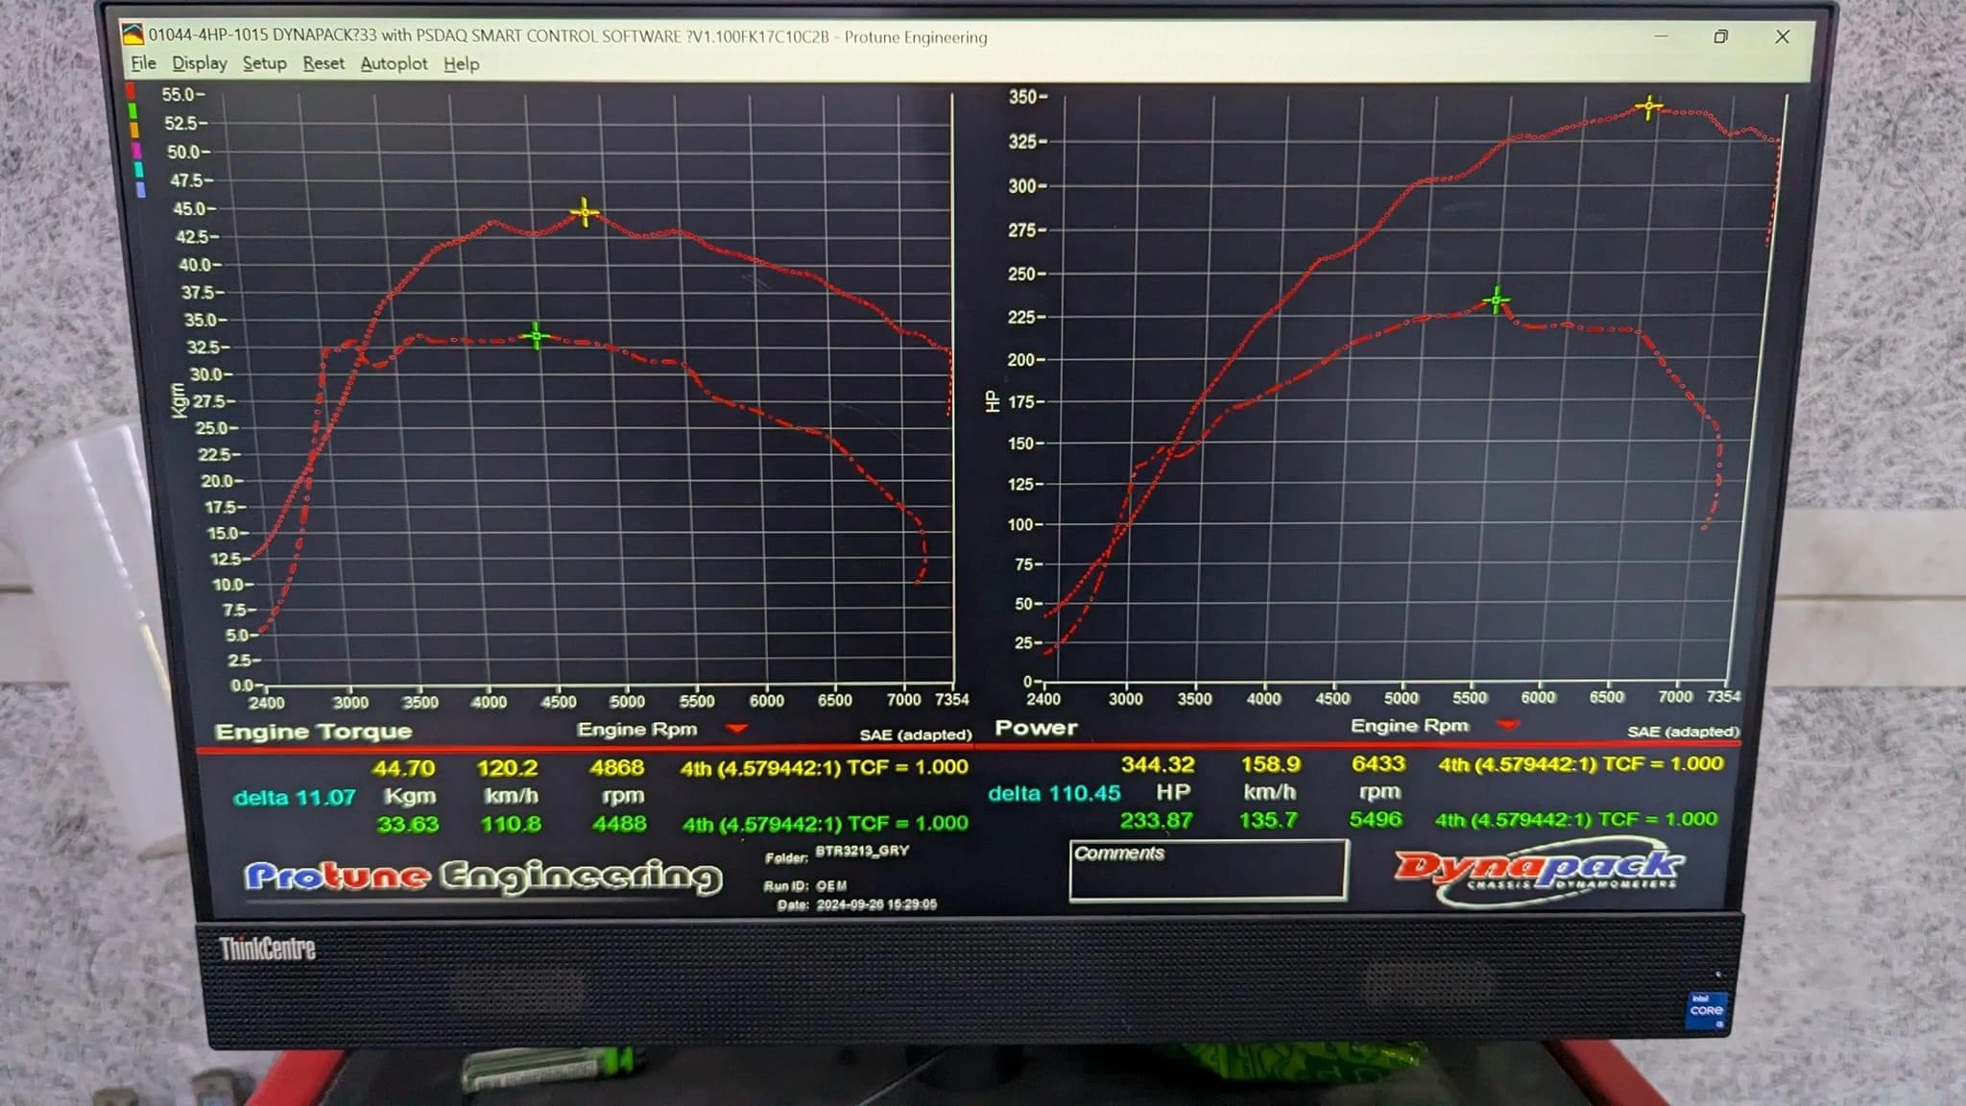Viewport: 1966px width, 1106px height.
Task: Click the Dynapack application icon in title bar
Action: 132,35
